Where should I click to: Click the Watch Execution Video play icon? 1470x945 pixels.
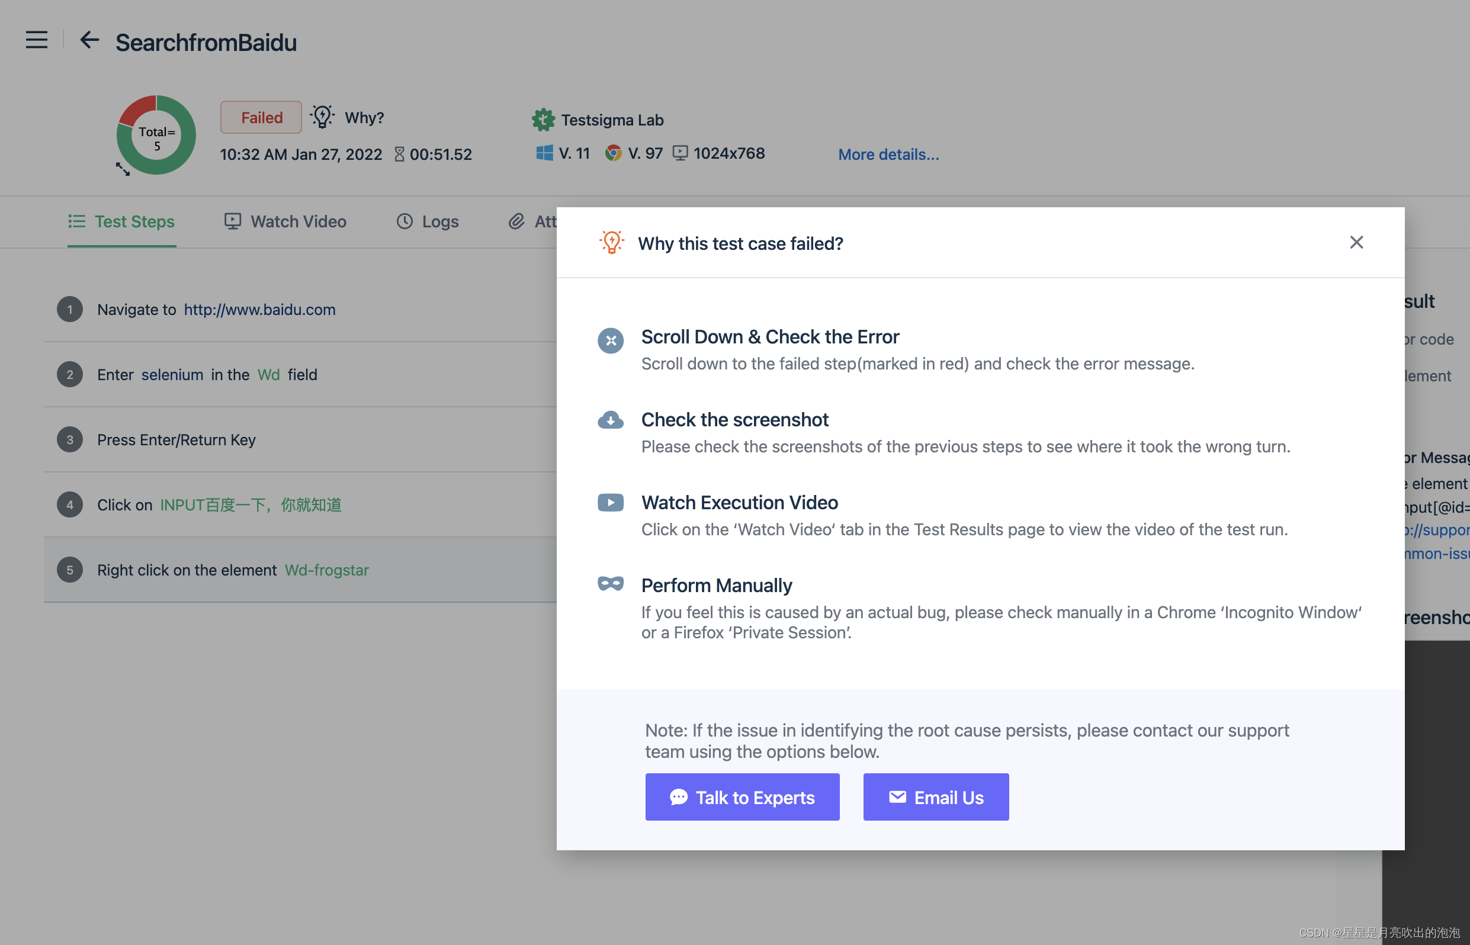(610, 503)
